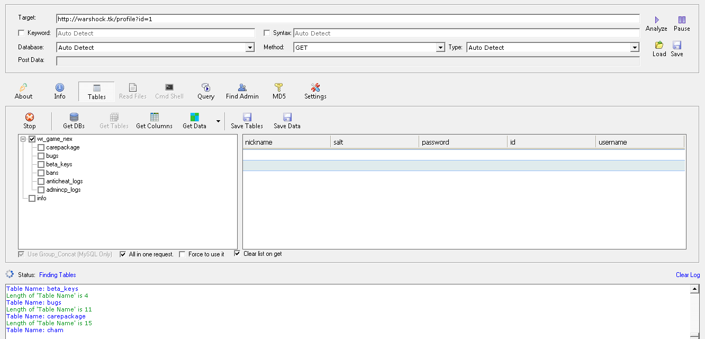
Task: Open the Database dropdown
Action: click(250, 48)
